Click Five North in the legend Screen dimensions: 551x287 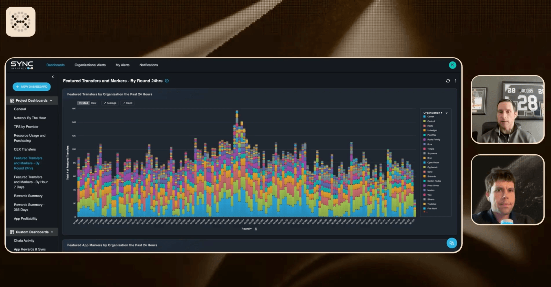(x=431, y=209)
